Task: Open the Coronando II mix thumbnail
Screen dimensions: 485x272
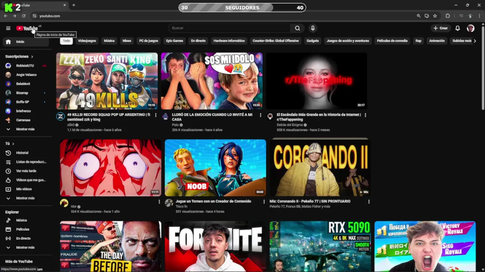Action: [320, 168]
